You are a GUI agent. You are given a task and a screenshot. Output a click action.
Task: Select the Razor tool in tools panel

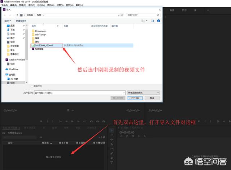tap(112, 144)
